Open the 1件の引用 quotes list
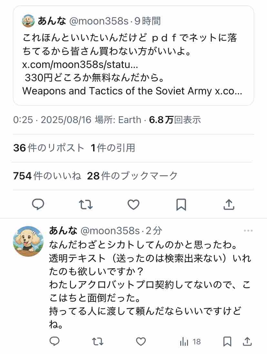The width and height of the screenshot is (267, 354). coord(113,148)
